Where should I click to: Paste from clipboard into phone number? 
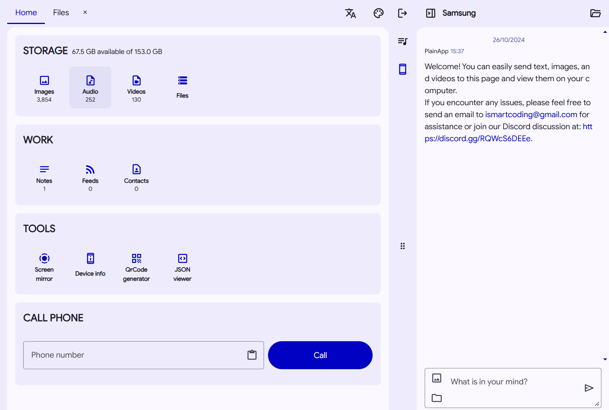click(x=252, y=355)
